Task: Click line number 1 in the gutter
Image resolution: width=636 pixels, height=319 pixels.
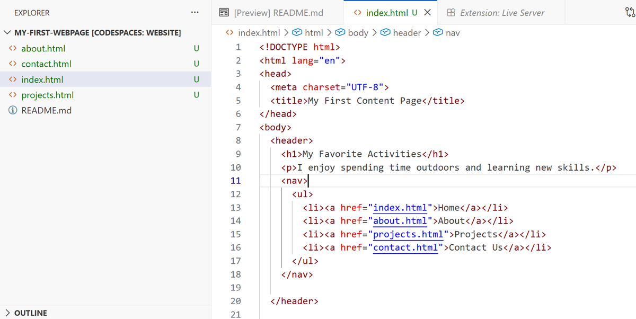Action: click(x=238, y=47)
